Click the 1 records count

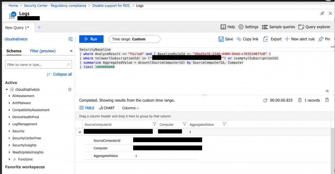(x=312, y=100)
